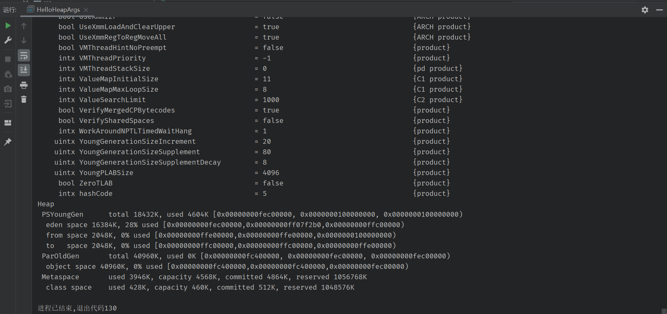Click YoungGenerationSizeSupplementDecay flag name
The width and height of the screenshot is (667, 314).
(x=150, y=162)
